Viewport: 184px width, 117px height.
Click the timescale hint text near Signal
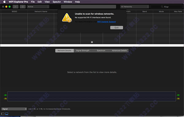49,109
